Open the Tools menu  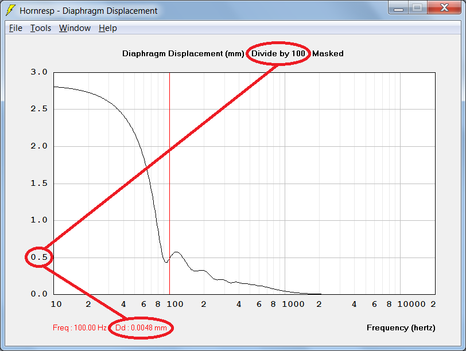pyautogui.click(x=41, y=28)
